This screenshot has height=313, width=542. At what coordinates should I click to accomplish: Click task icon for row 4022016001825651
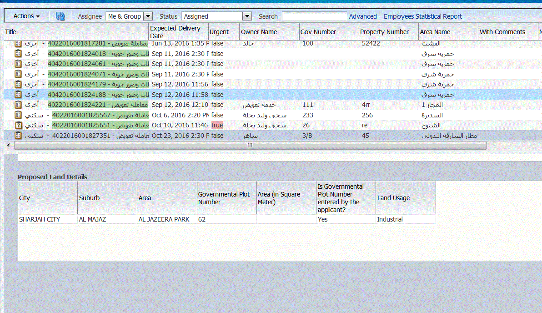18,125
